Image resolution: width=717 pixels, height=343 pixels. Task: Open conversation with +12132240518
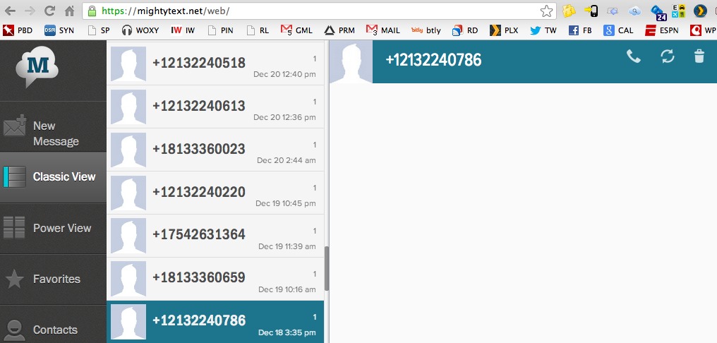point(215,63)
